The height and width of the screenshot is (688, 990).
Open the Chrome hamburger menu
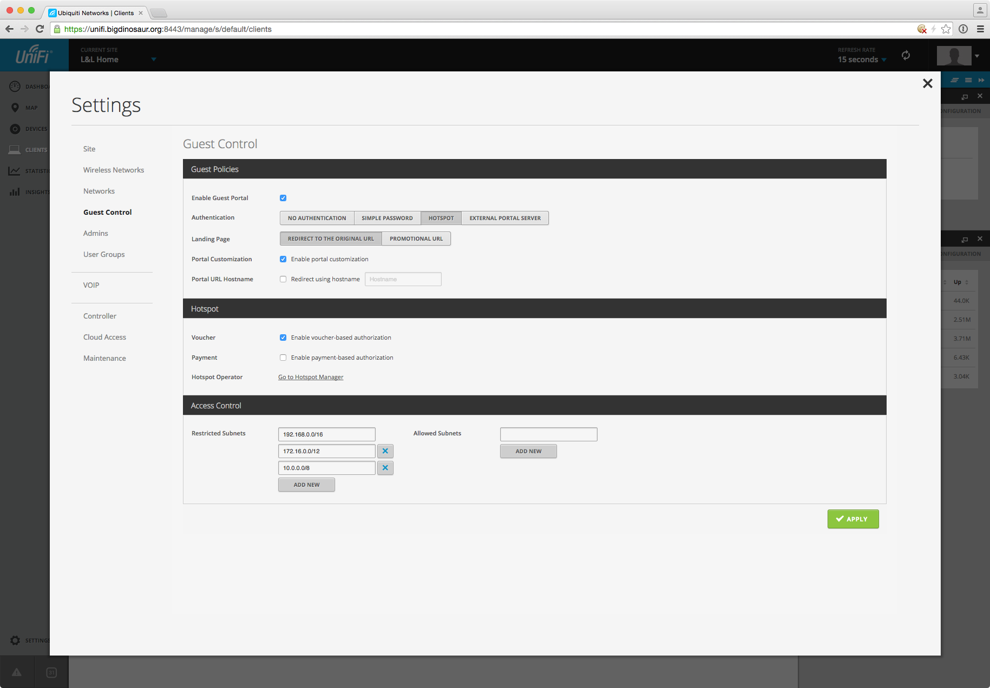[980, 29]
